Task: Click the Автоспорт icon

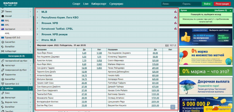Action: (x=2, y=65)
